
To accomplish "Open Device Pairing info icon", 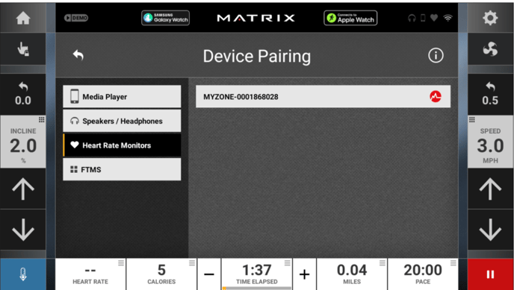I will pyautogui.click(x=436, y=56).
